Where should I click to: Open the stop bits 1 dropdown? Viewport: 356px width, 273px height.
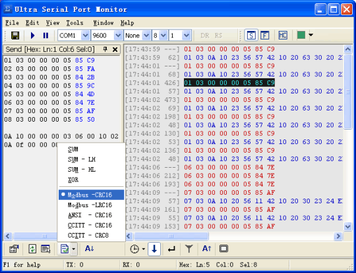pyautogui.click(x=187, y=36)
